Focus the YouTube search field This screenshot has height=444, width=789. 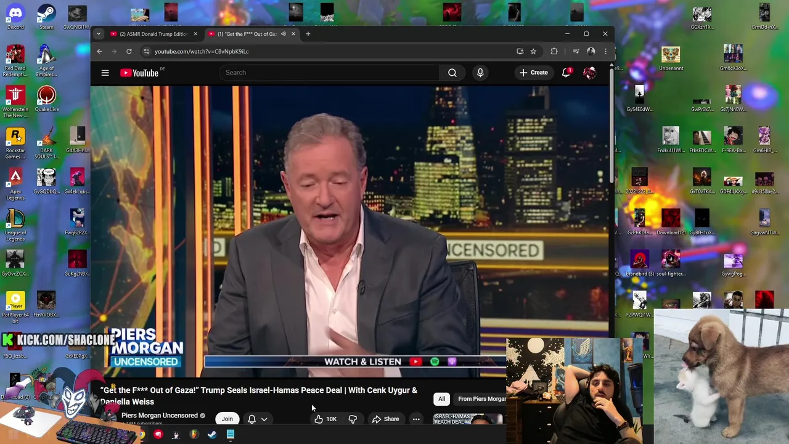tap(329, 73)
